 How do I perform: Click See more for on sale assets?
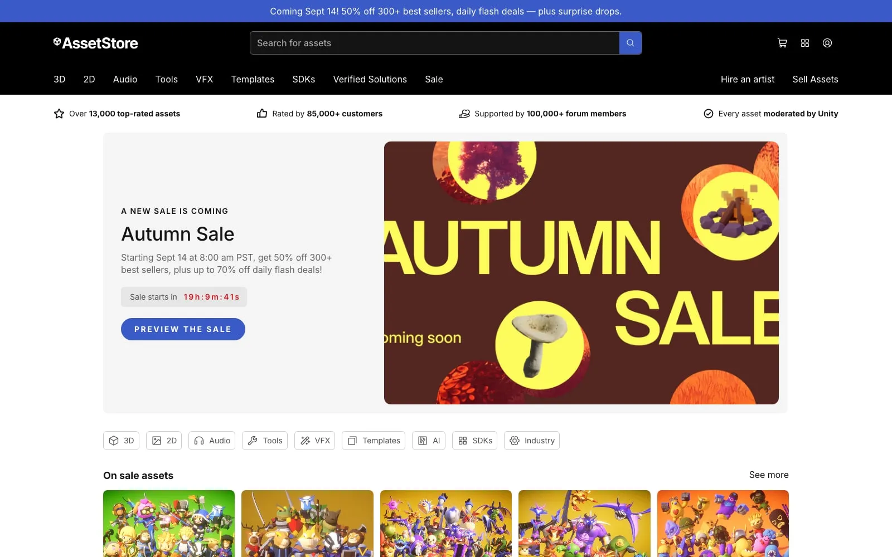pyautogui.click(x=769, y=475)
